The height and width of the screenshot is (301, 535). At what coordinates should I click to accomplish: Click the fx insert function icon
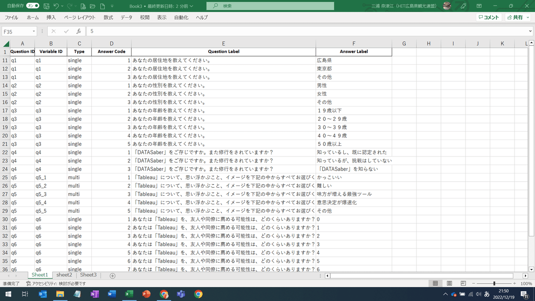78,31
